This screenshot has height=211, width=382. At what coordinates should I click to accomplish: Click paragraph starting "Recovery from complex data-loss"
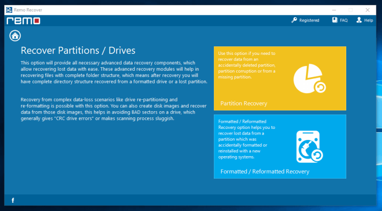(x=114, y=109)
